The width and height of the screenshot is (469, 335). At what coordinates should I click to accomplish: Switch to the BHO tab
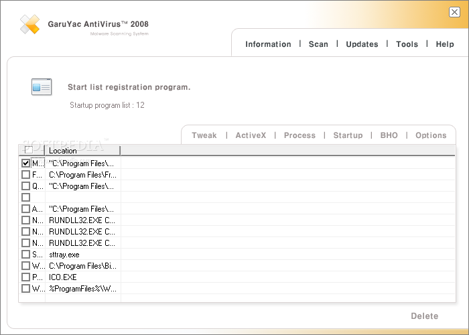tap(389, 135)
